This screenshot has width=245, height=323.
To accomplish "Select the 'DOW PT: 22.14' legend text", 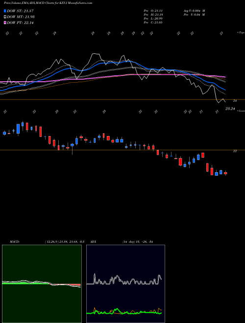I will [20, 23].
